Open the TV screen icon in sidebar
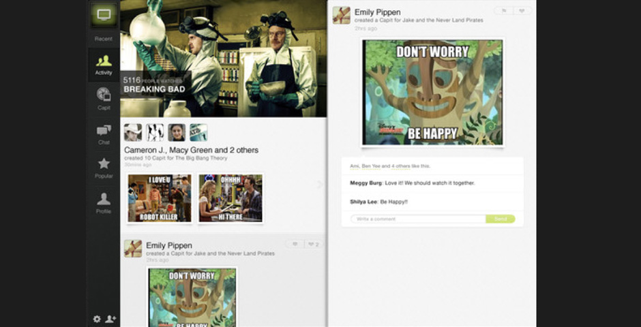 click(104, 16)
